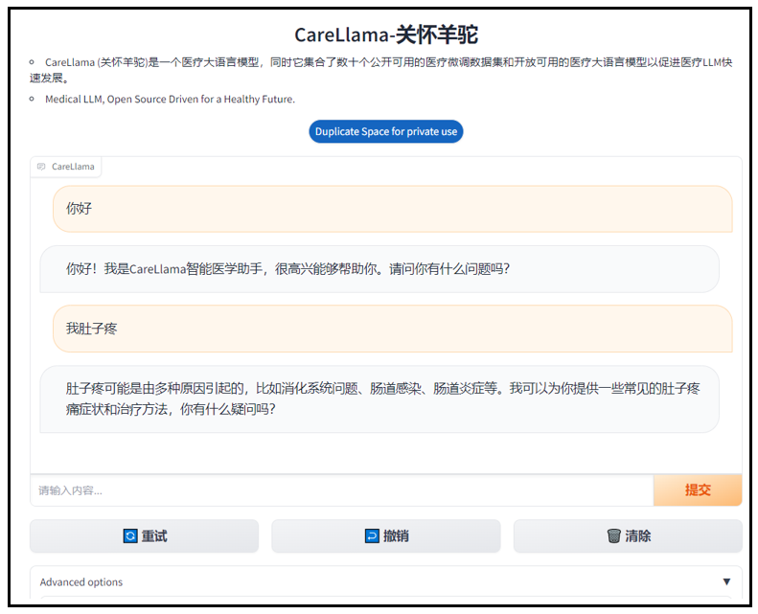Click the user message 你好
Image resolution: width=758 pixels, height=614 pixels.
pyautogui.click(x=393, y=209)
